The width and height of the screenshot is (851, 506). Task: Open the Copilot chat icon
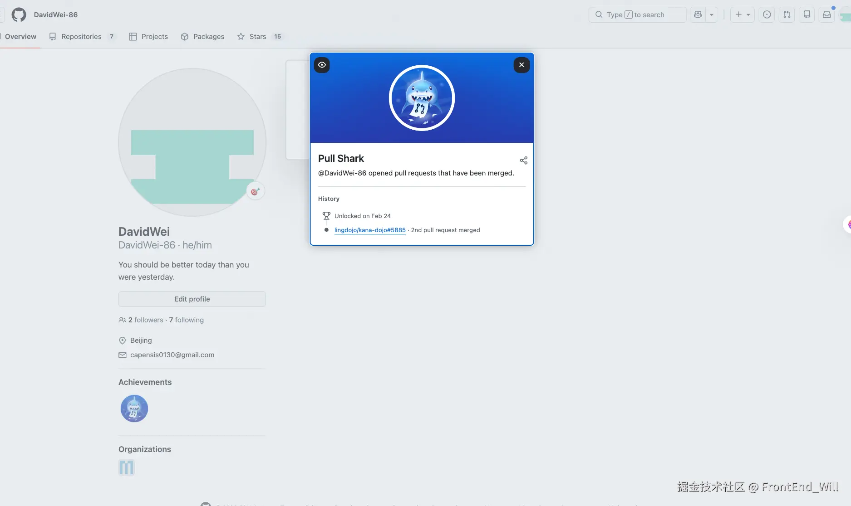click(x=698, y=15)
